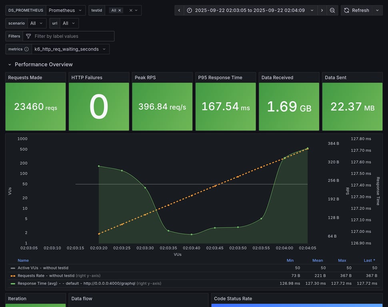Click the Refresh button
The width and height of the screenshot is (388, 307).
[x=356, y=10]
